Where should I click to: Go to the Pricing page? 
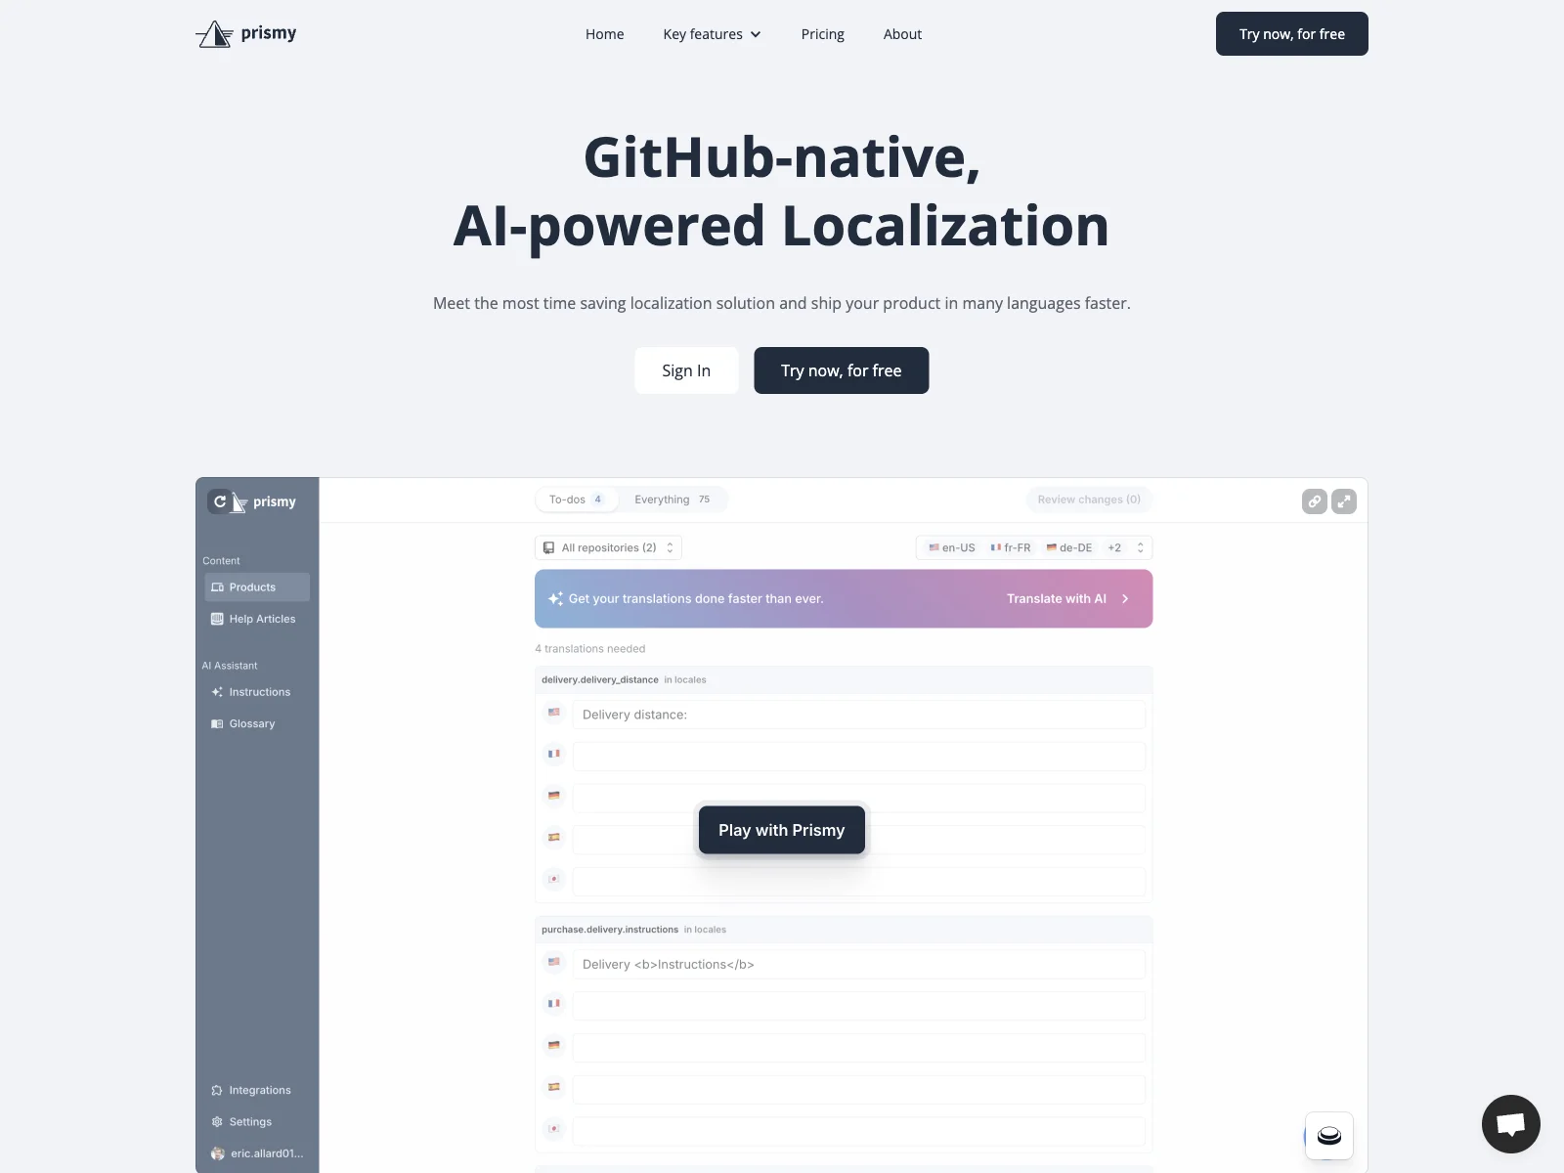point(822,34)
